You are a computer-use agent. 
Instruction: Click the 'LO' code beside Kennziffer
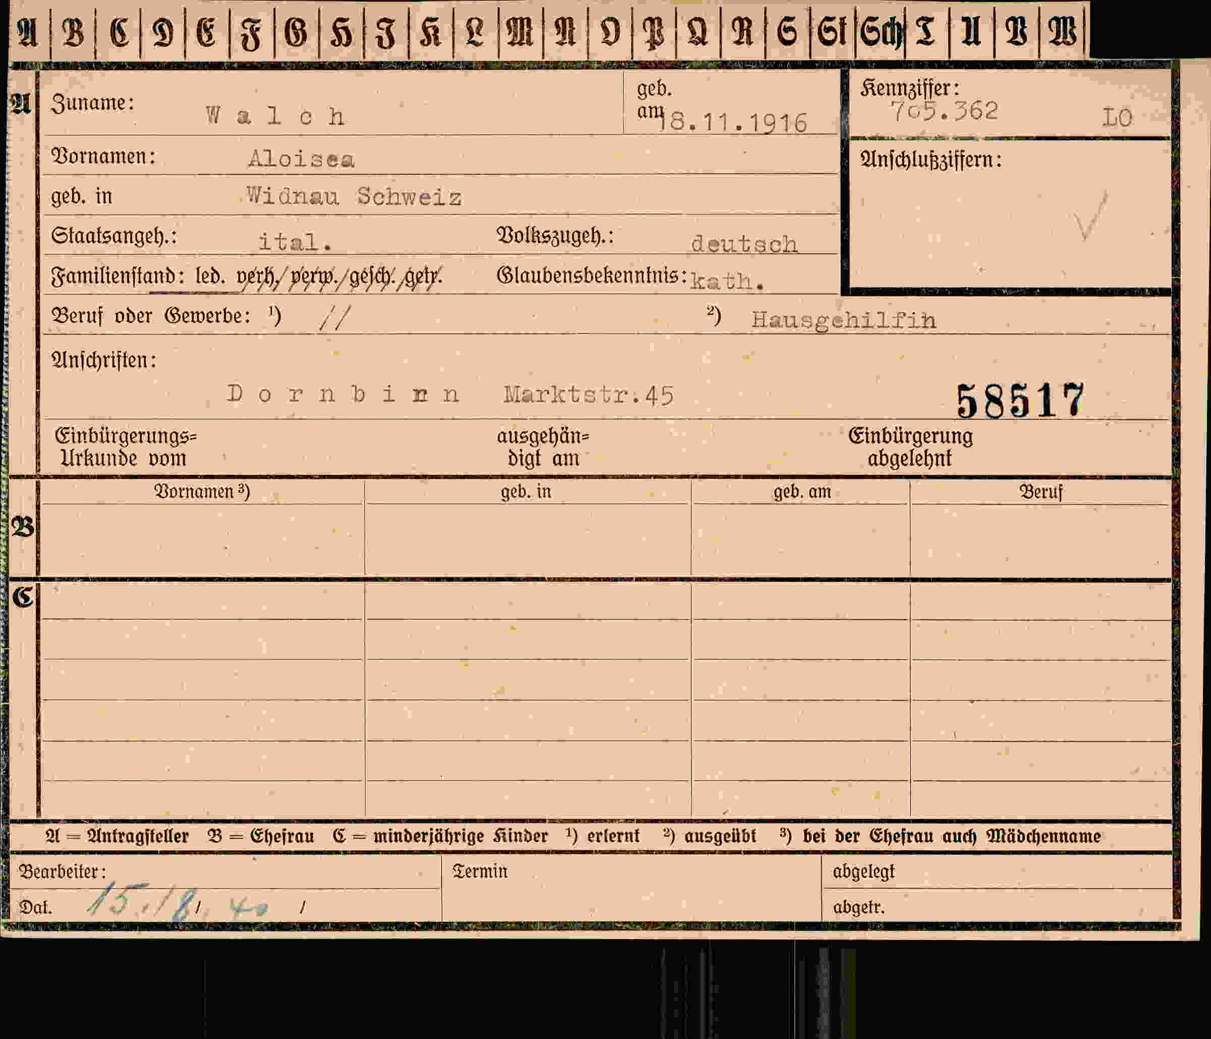point(1117,118)
